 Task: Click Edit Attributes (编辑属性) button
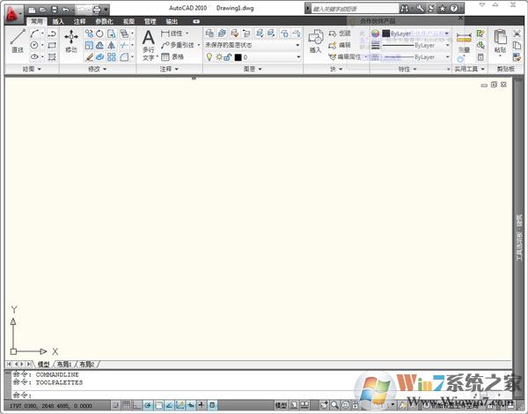346,57
